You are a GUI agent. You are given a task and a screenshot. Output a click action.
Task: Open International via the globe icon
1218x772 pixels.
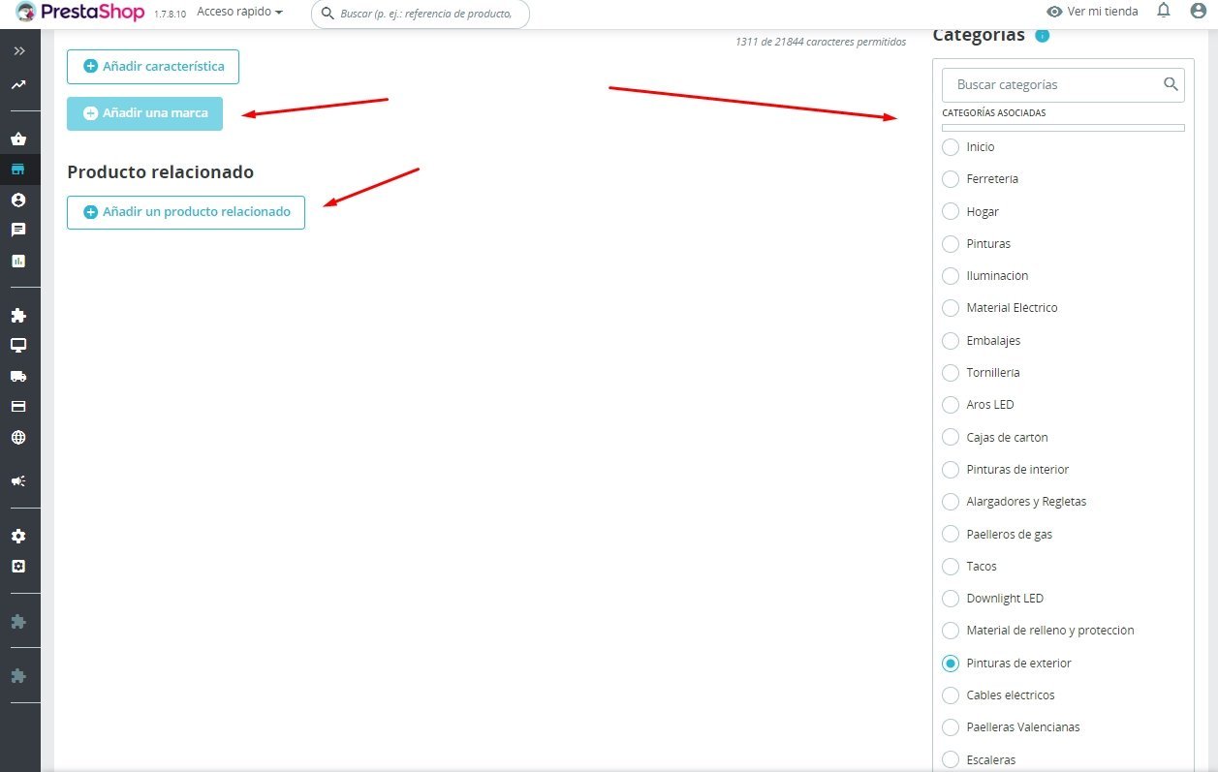(x=18, y=437)
